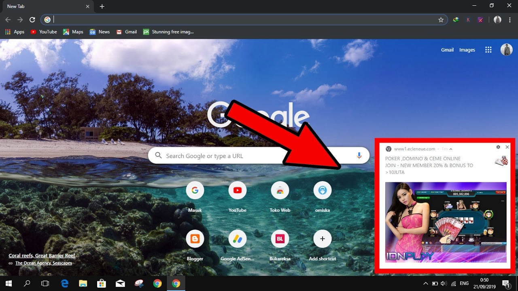Open the YouTube shortcut tile
Viewport: 518px width, 291px height.
(x=238, y=197)
